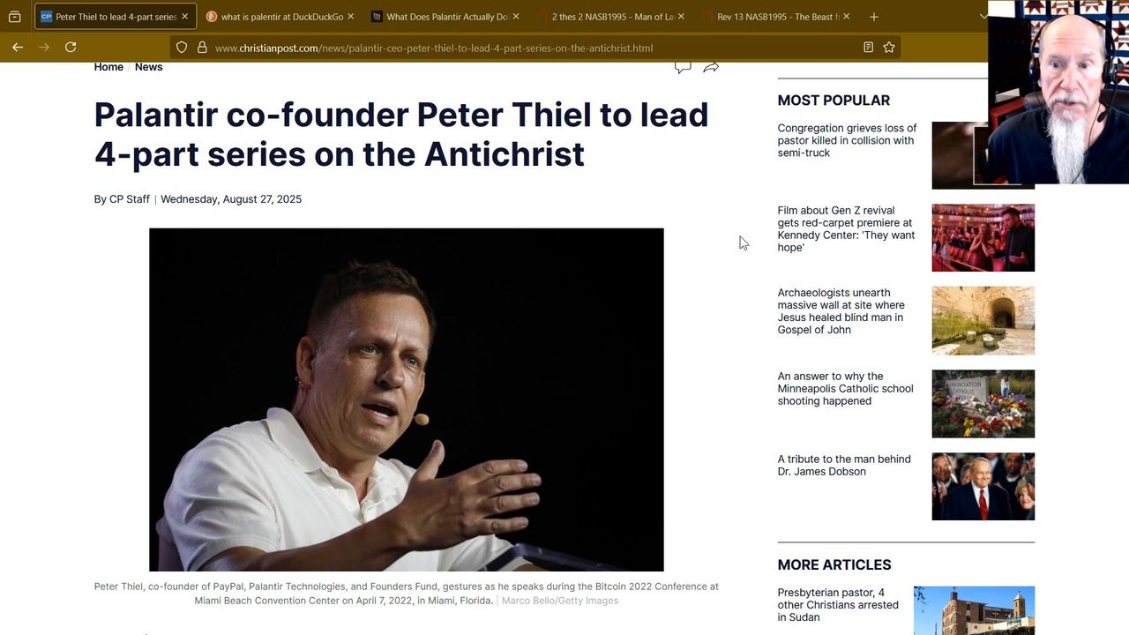Toggle reader view for this article

pos(868,48)
